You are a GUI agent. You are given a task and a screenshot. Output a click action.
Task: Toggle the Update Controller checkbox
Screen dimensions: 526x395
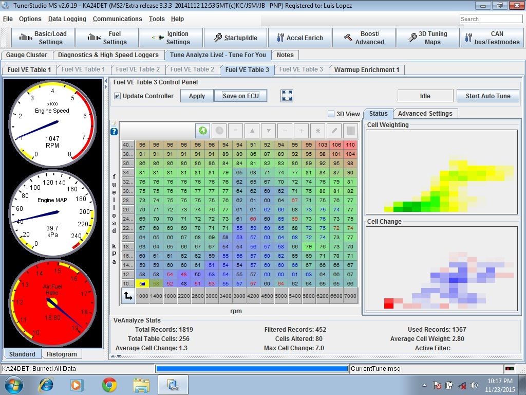tap(117, 96)
